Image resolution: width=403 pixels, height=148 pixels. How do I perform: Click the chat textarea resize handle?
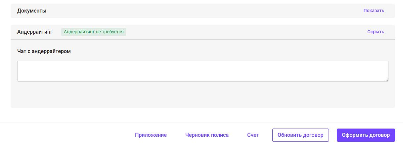point(386,80)
